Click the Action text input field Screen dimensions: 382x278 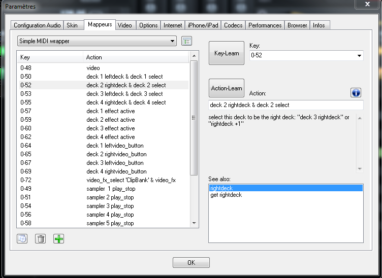click(286, 105)
